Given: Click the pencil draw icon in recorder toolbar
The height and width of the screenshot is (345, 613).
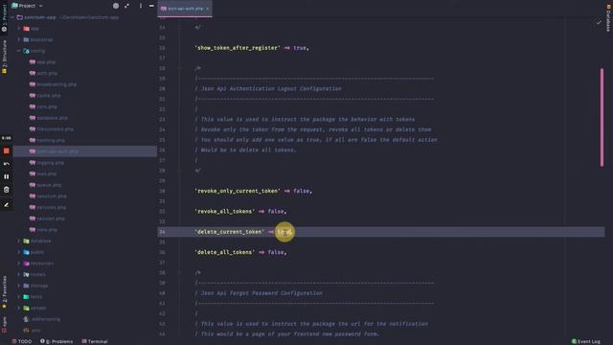Looking at the screenshot, I should tap(7, 204).
